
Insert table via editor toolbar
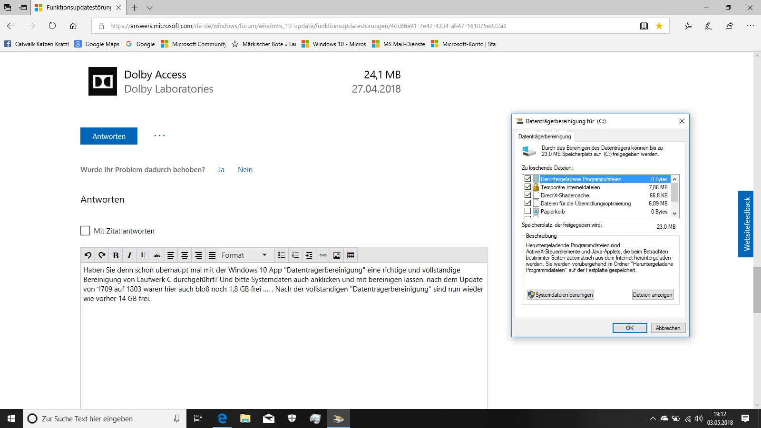351,255
